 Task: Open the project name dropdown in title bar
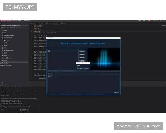[11, 20]
